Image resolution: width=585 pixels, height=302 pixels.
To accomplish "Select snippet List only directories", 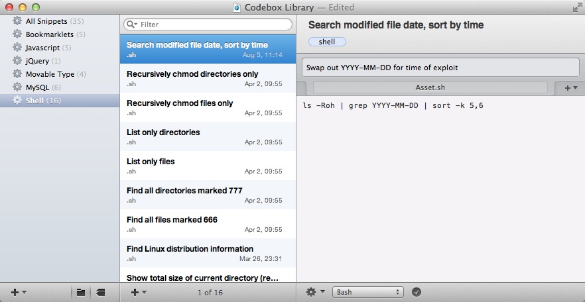I will 208,136.
